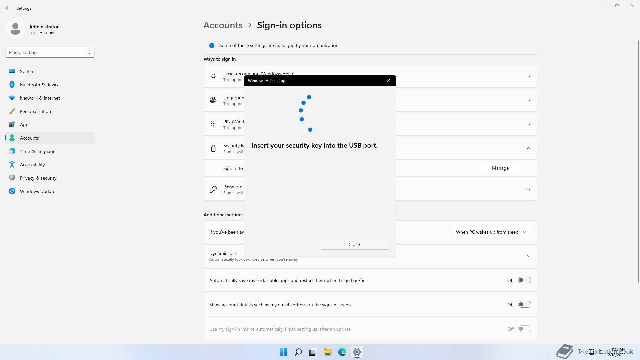Expand Facial recognition option

(529, 76)
